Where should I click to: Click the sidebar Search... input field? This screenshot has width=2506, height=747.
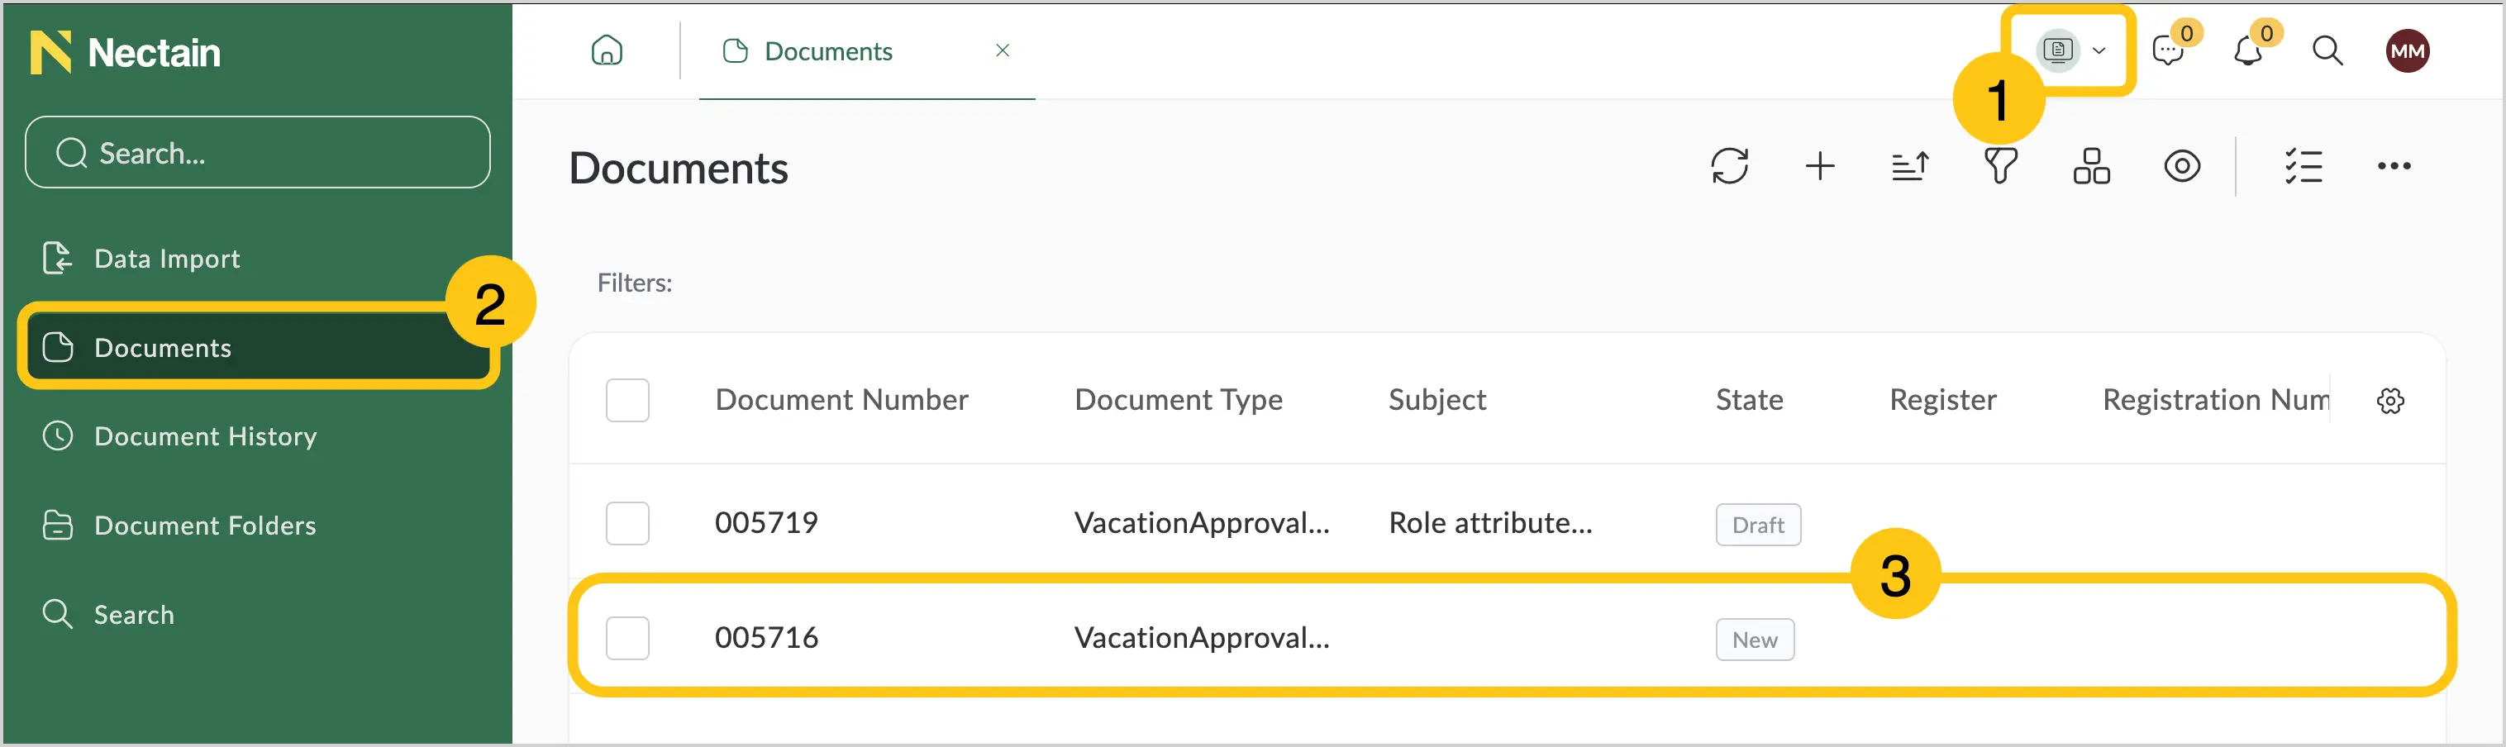(258, 152)
